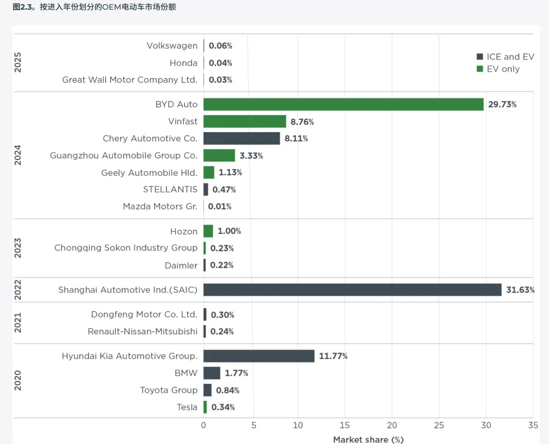Click the 1.13% value
Image resolution: width=549 pixels, height=444 pixels.
(x=230, y=173)
